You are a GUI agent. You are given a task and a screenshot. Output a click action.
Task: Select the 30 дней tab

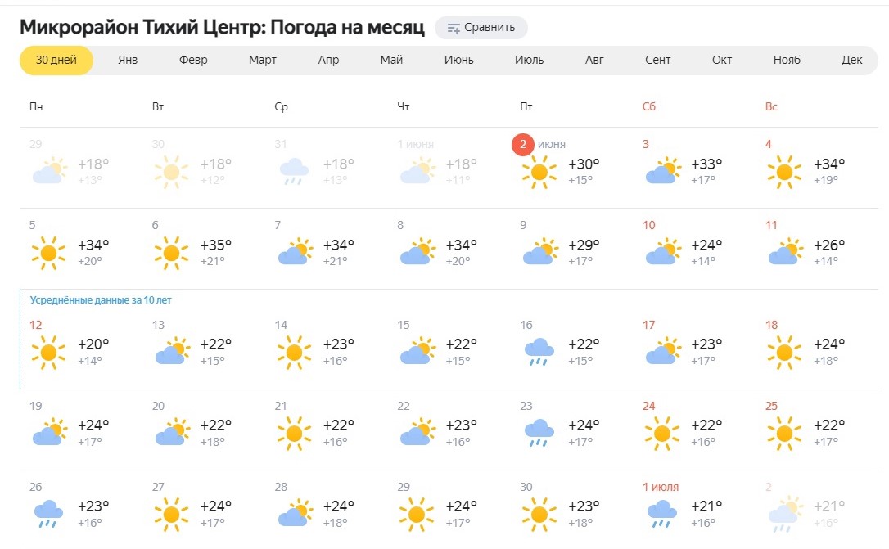point(56,60)
